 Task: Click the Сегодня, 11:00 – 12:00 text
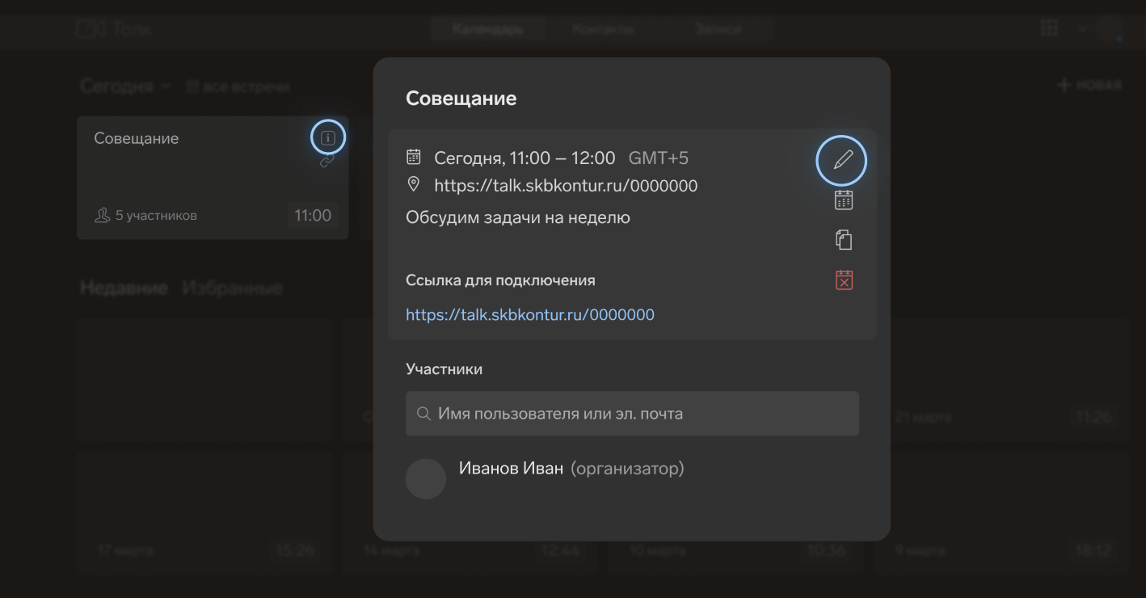525,158
